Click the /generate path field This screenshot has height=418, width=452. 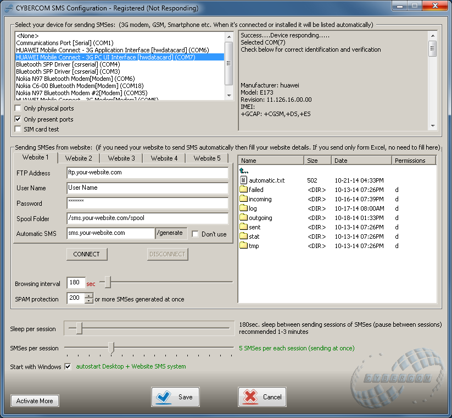click(171, 233)
